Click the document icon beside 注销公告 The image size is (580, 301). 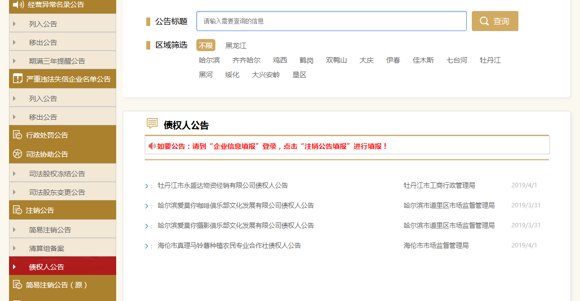click(x=18, y=210)
